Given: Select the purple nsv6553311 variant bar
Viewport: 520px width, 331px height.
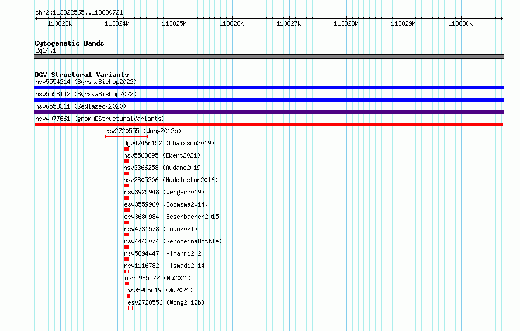Looking at the screenshot, I should 269,112.
